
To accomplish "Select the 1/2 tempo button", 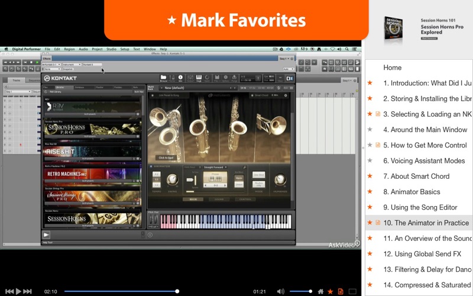I will point(156,185).
